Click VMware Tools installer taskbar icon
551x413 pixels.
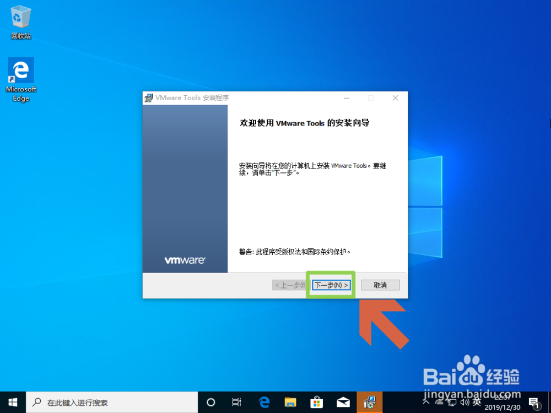coord(370,402)
